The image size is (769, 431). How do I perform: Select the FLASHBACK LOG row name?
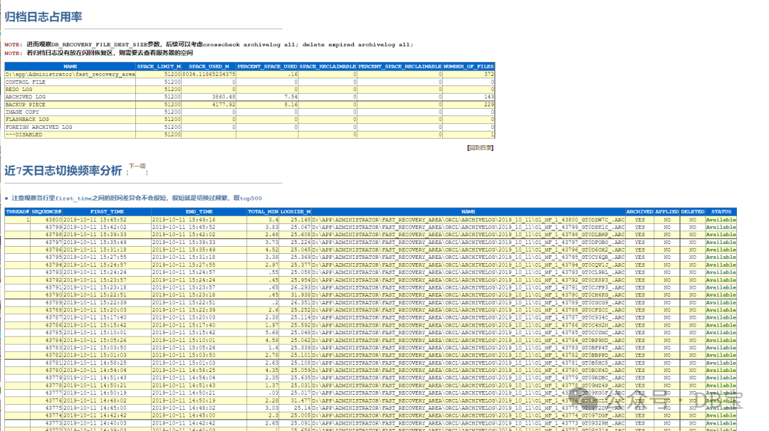pos(27,119)
